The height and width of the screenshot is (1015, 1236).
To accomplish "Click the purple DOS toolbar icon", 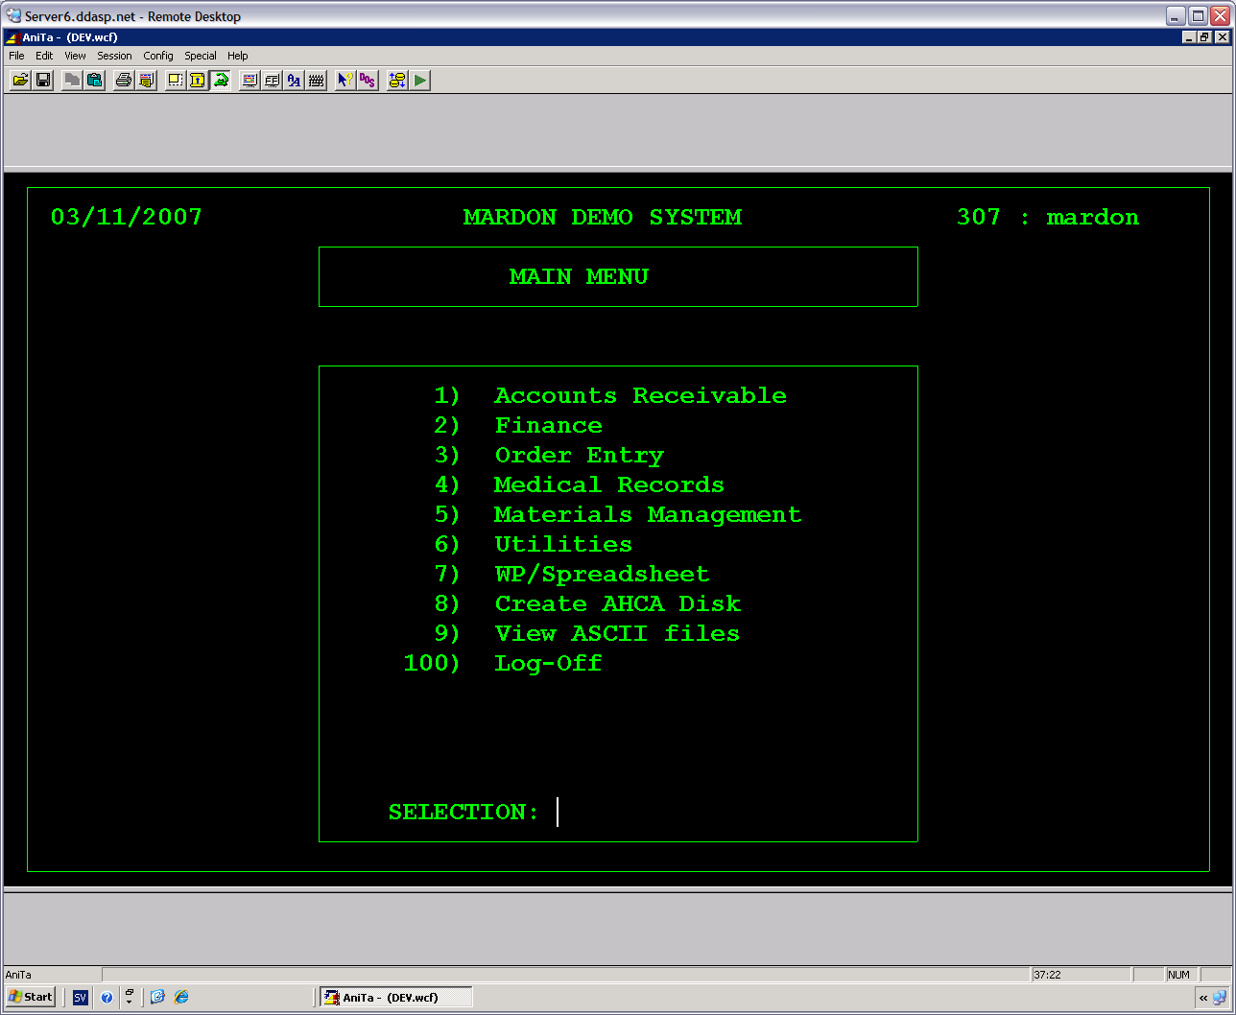I will click(x=368, y=81).
